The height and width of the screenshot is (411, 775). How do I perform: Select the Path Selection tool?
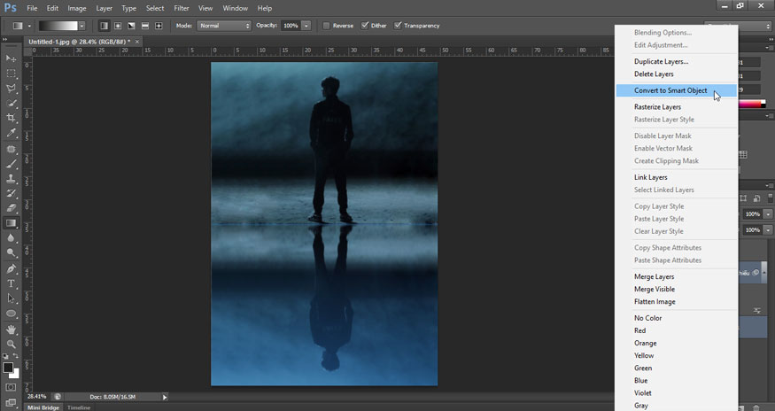pyautogui.click(x=11, y=299)
